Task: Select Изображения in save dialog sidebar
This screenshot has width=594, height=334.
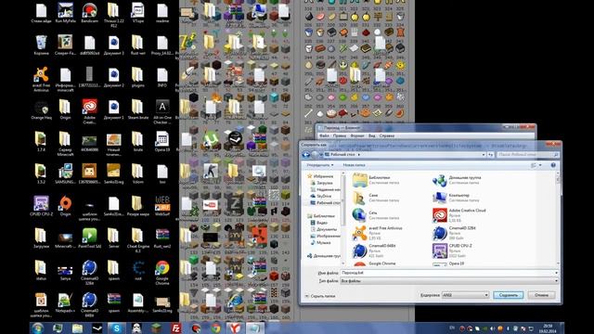Action: point(325,236)
